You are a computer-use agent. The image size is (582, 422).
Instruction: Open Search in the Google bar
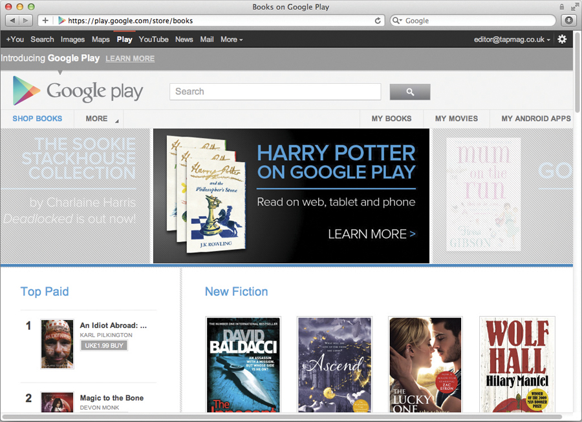coord(42,39)
